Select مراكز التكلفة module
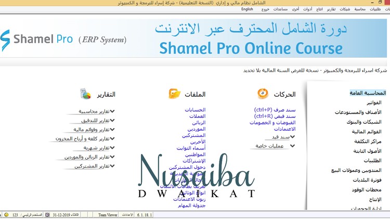The image size is (390, 219). (x=368, y=141)
